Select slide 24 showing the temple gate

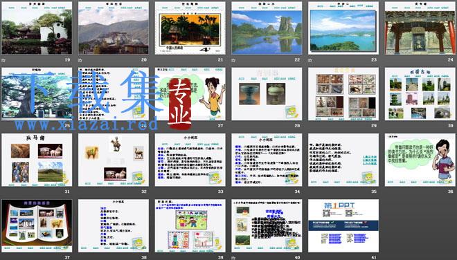coord(420,28)
